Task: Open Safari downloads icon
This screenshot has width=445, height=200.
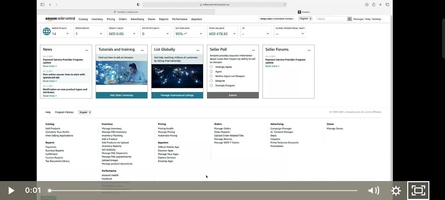Action: (x=367, y=5)
